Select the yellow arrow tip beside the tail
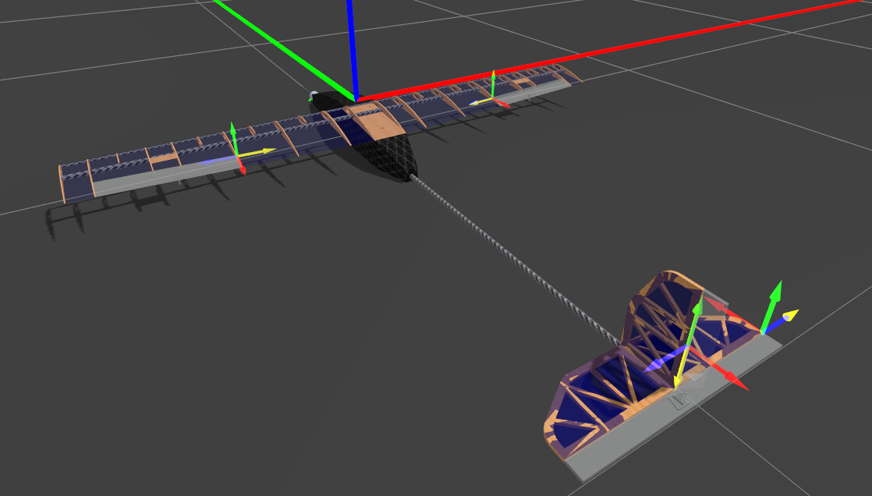 [x=791, y=315]
